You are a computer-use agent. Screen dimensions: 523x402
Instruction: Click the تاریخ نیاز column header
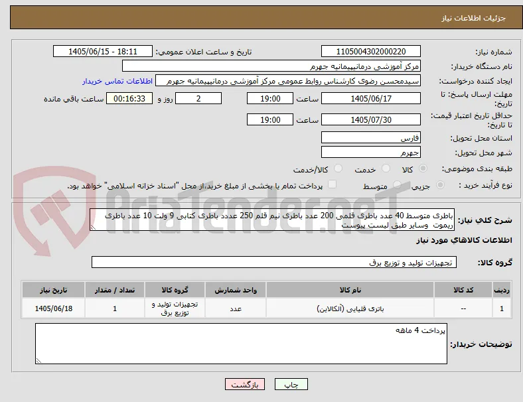53,290
